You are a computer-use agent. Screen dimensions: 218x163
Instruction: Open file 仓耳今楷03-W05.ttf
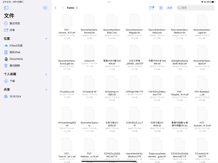[x=112, y=120]
